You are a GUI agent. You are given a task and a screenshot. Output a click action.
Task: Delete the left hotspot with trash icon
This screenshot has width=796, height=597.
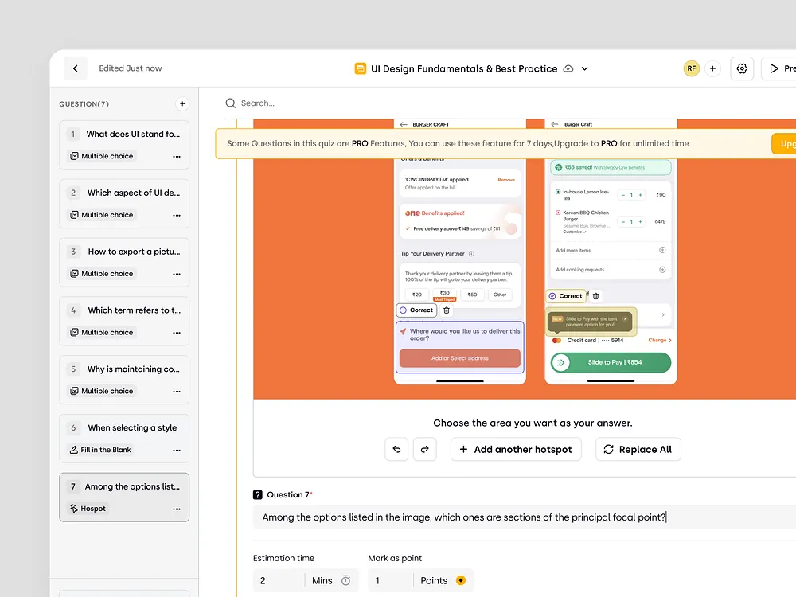447,310
